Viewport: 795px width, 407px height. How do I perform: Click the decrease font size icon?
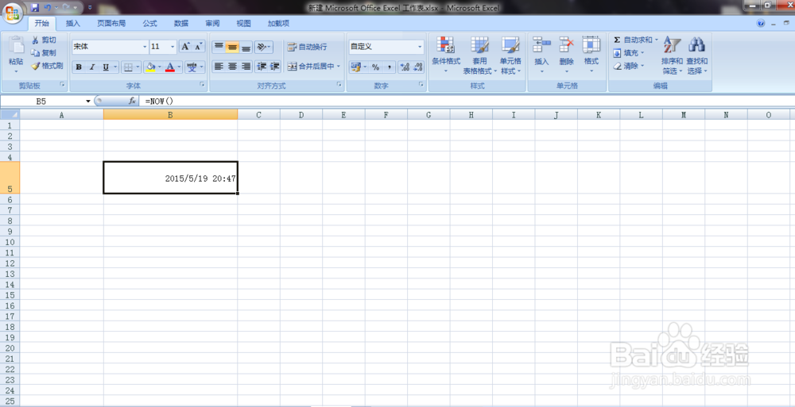point(199,47)
